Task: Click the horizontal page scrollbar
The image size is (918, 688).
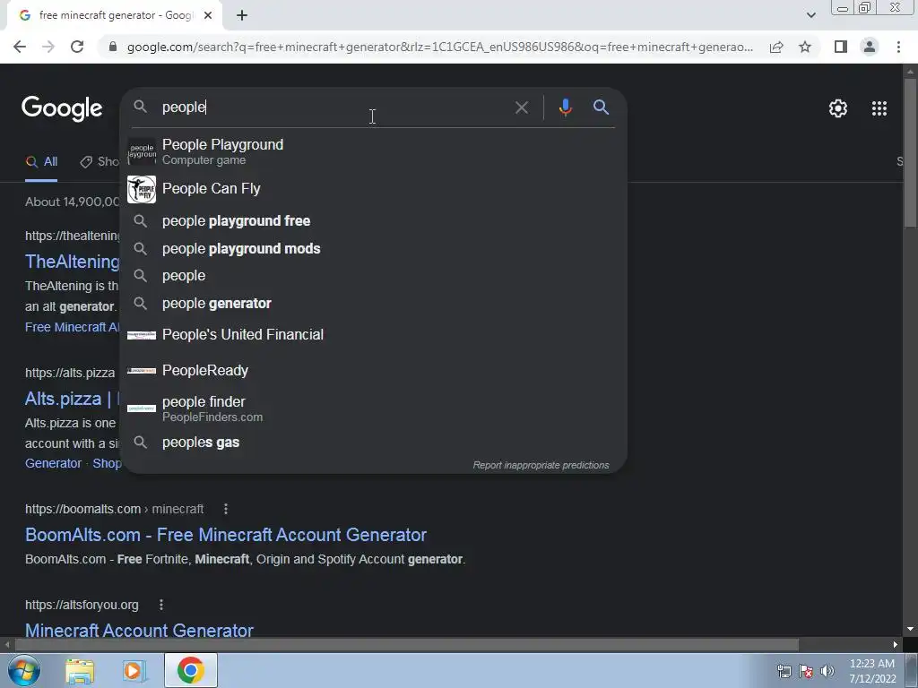Action: pos(406,645)
